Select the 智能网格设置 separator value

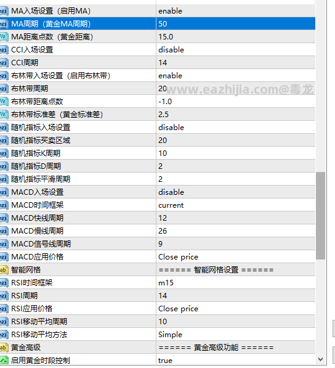click(216, 270)
